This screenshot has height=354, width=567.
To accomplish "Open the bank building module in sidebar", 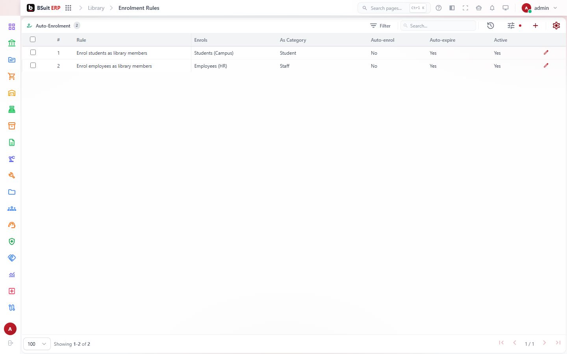I will point(12,43).
